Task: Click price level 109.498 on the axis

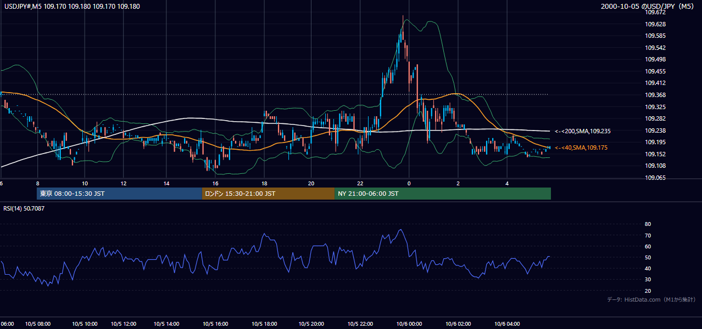Action: pos(656,60)
